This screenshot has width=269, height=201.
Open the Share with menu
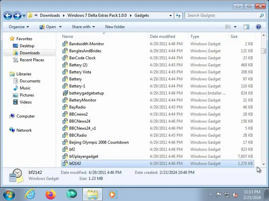point(83,27)
